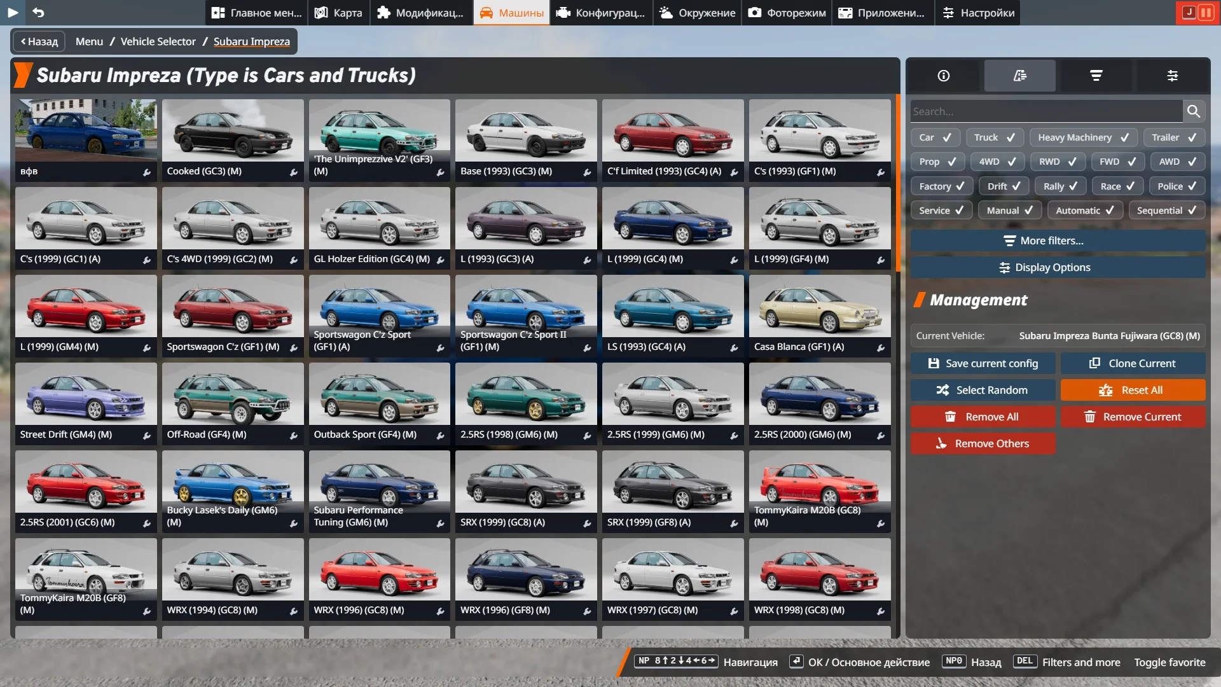Click wrench icon on C's (1993) (GF1) (M)
This screenshot has height=687, width=1221.
click(881, 172)
